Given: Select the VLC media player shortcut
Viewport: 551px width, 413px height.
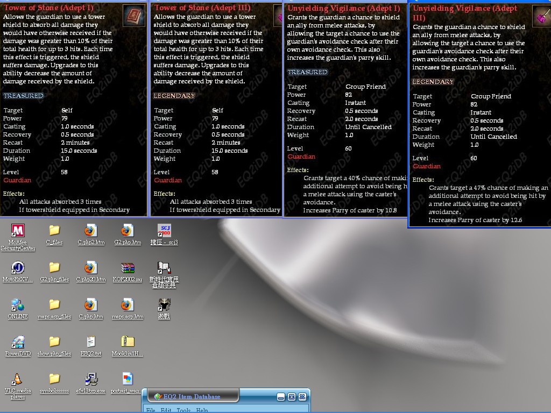Looking at the screenshot, I should coord(18,380).
